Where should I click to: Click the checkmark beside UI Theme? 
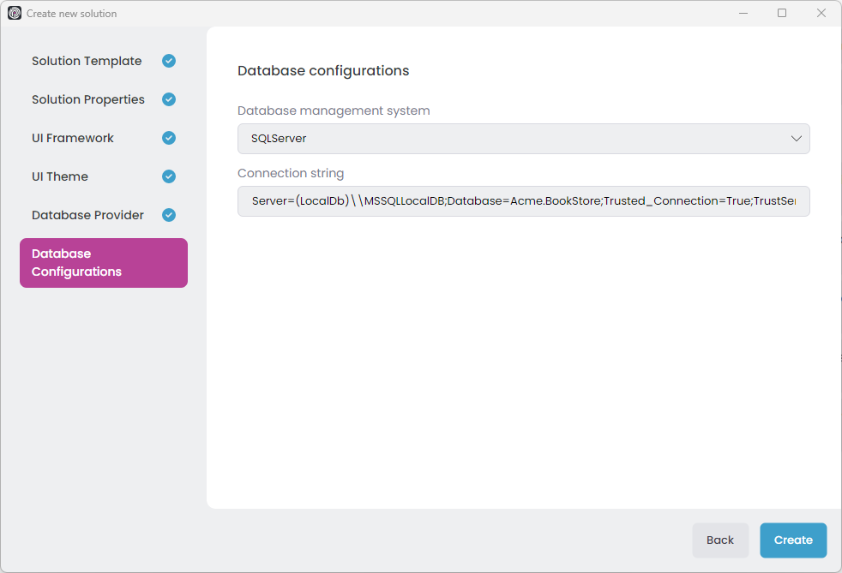click(168, 176)
